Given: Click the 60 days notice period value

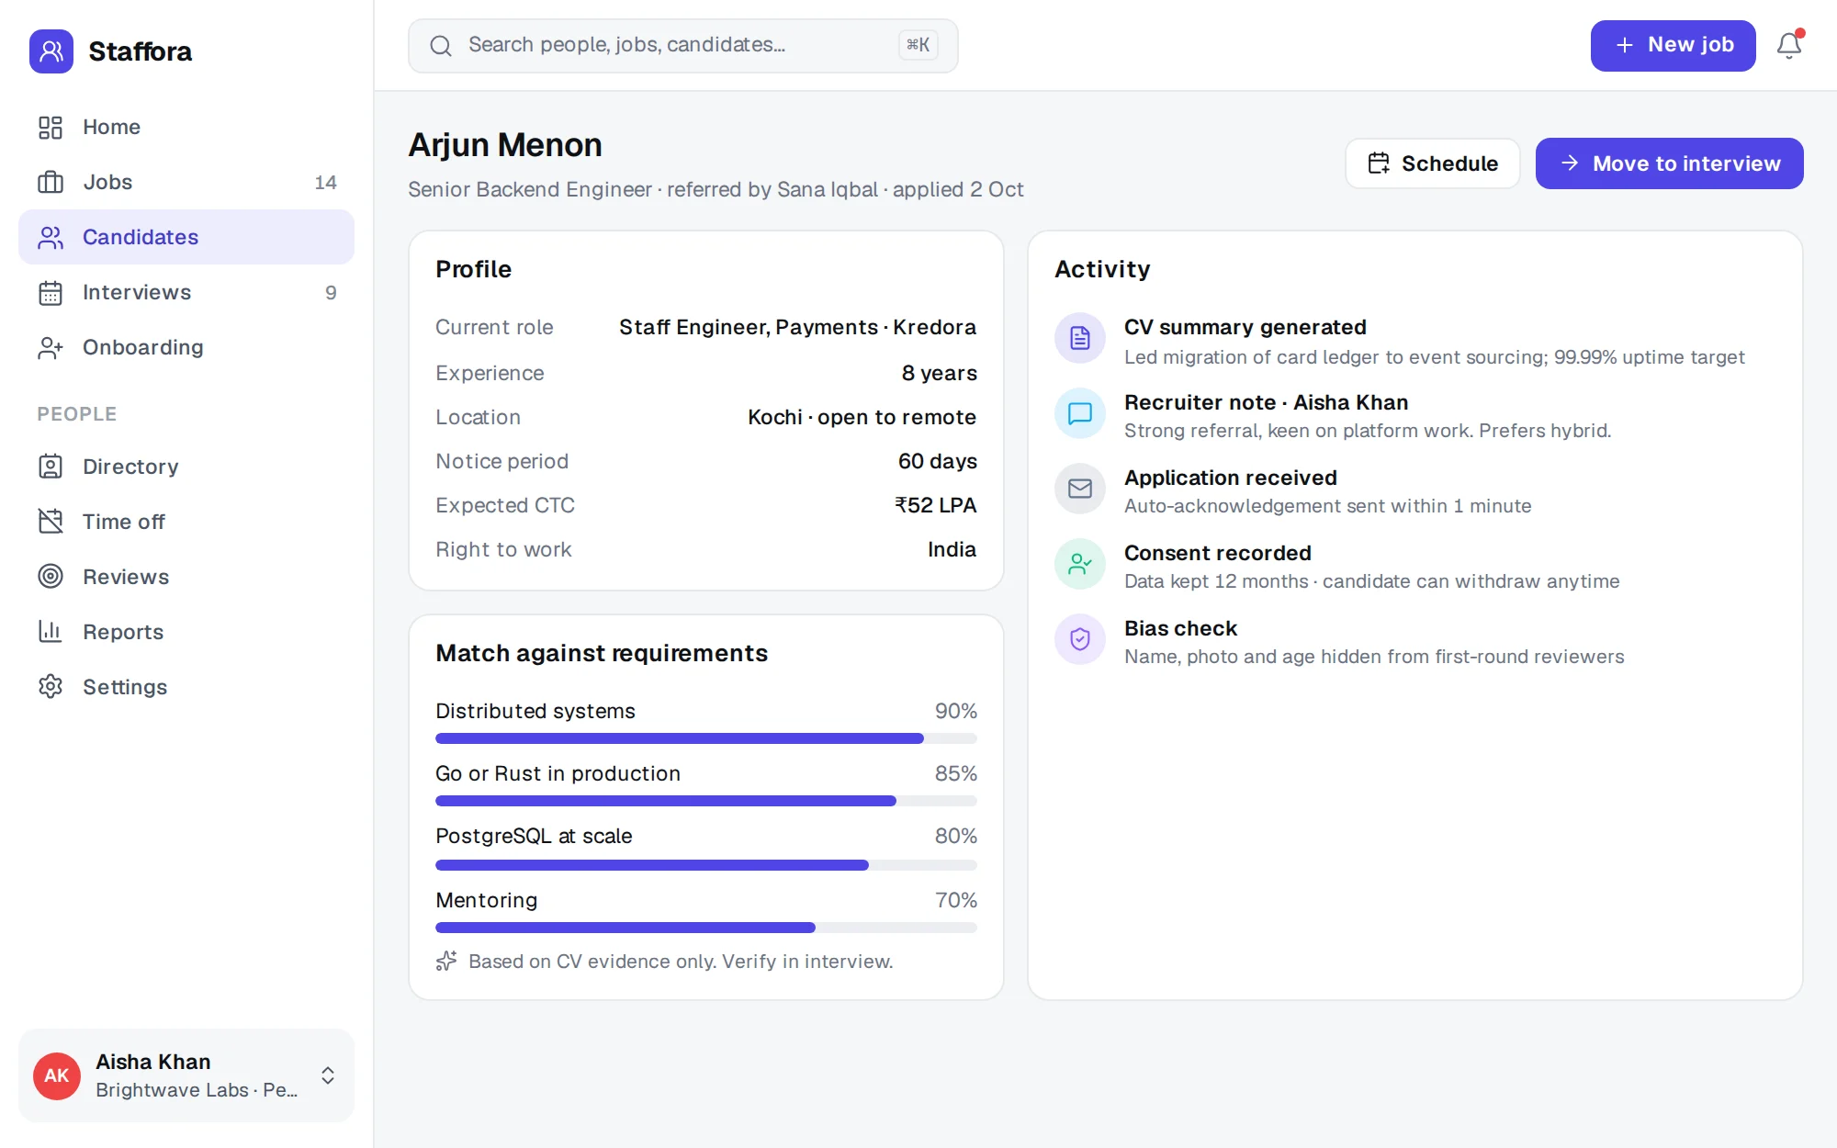Looking at the screenshot, I should tap(938, 461).
